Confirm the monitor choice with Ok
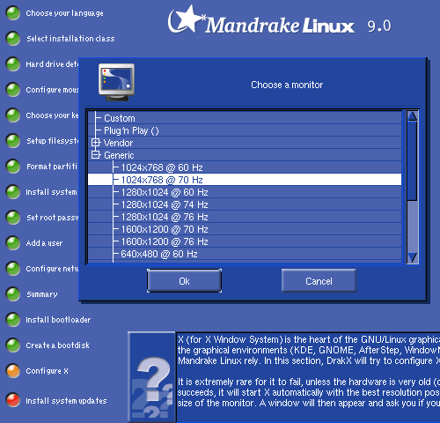 pos(184,281)
